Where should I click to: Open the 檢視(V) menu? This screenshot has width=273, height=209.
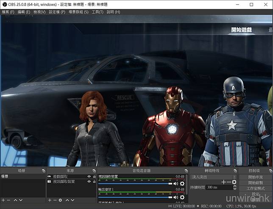39,12
